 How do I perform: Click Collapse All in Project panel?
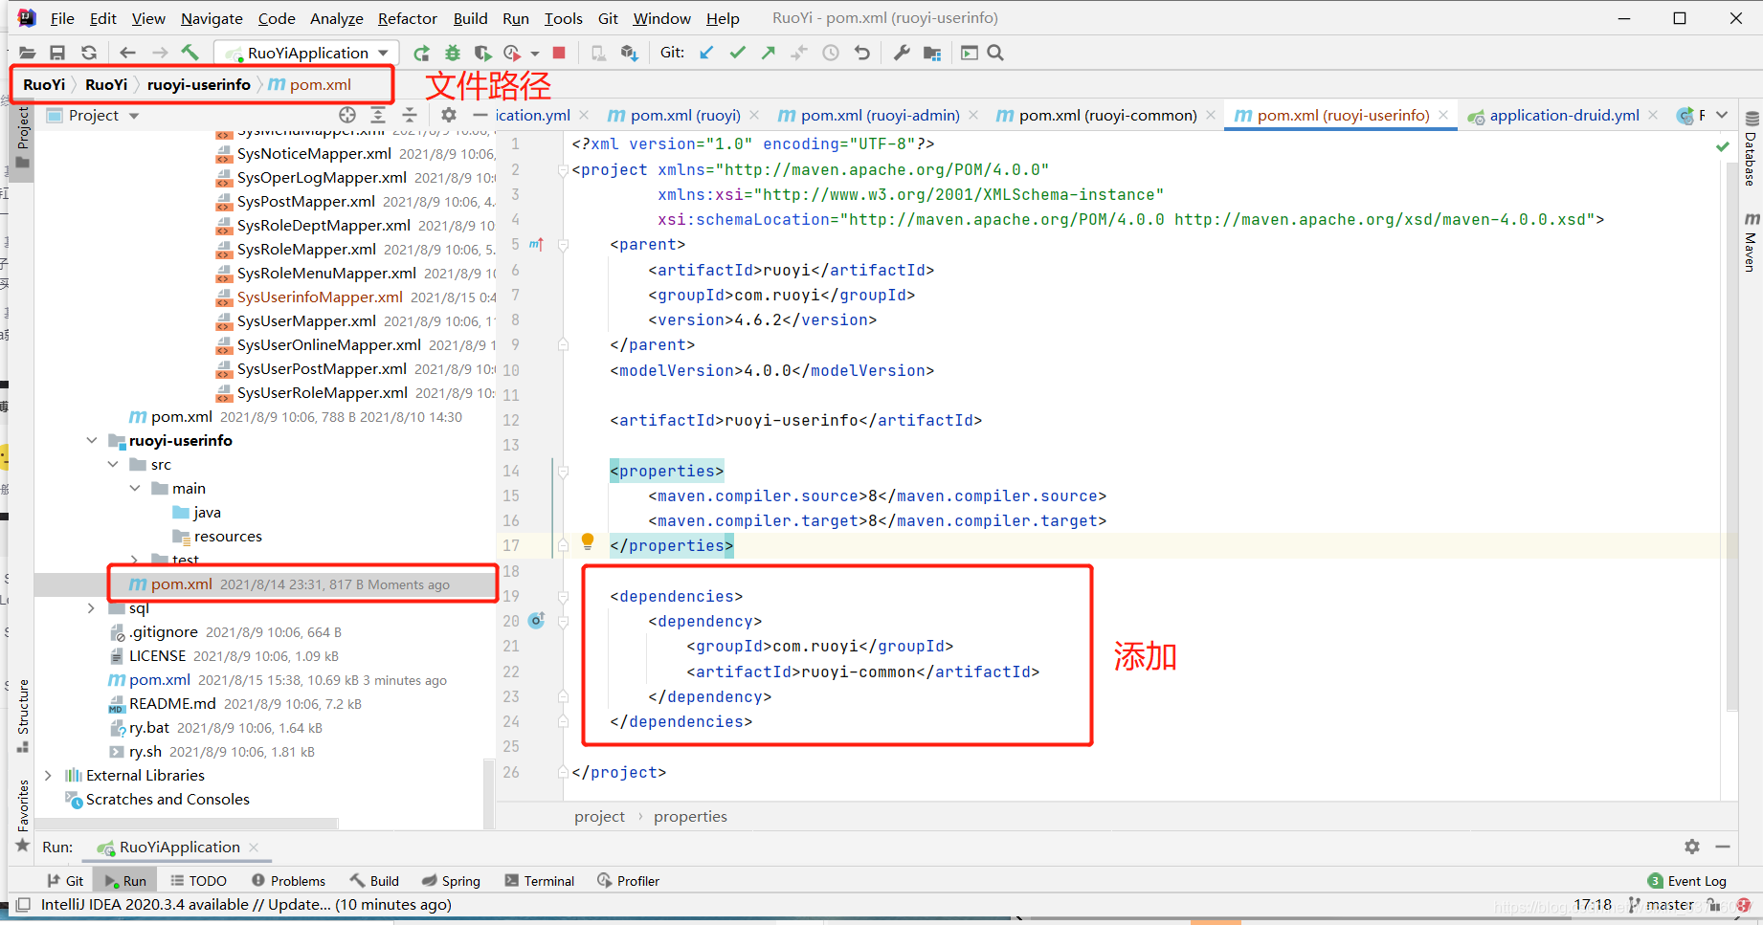click(410, 115)
